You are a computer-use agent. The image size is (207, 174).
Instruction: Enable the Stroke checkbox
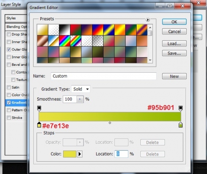coord(9,118)
